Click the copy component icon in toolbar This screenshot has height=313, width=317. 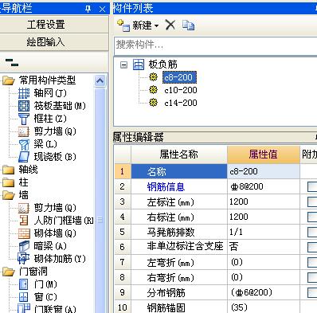[x=188, y=25]
